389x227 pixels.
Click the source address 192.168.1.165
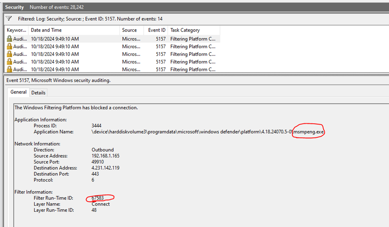coord(105,156)
